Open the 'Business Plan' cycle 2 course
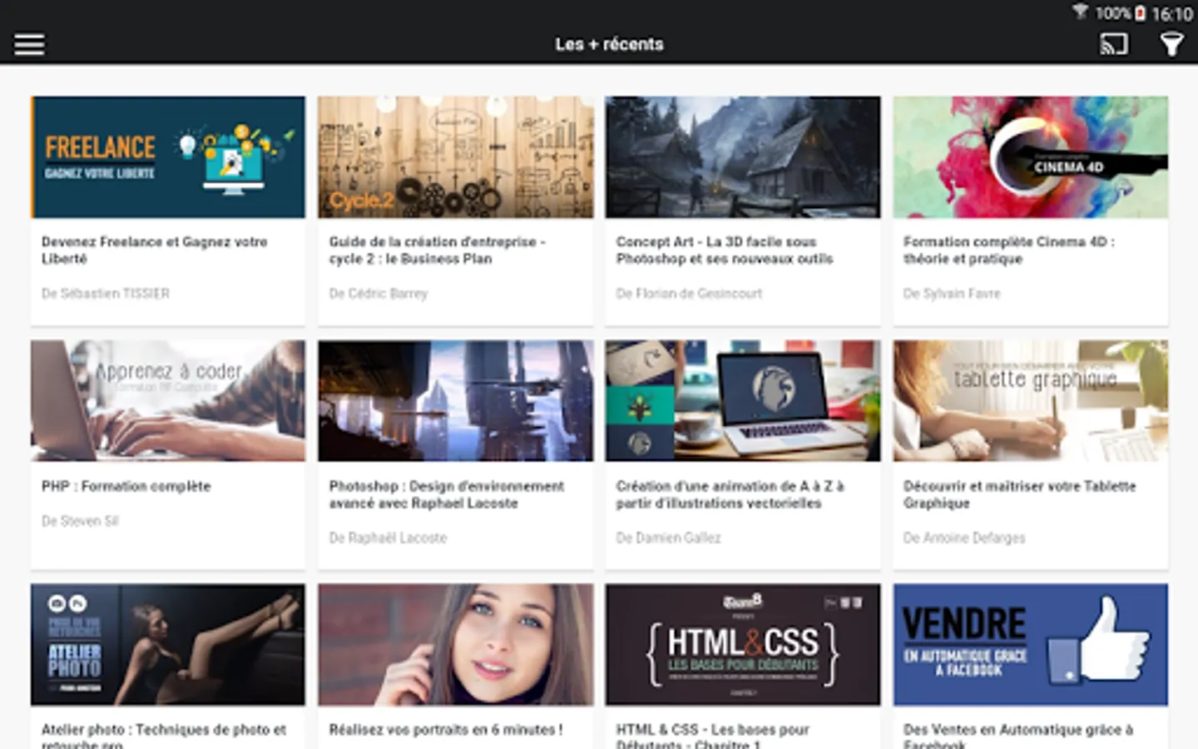This screenshot has width=1198, height=749. [x=438, y=250]
